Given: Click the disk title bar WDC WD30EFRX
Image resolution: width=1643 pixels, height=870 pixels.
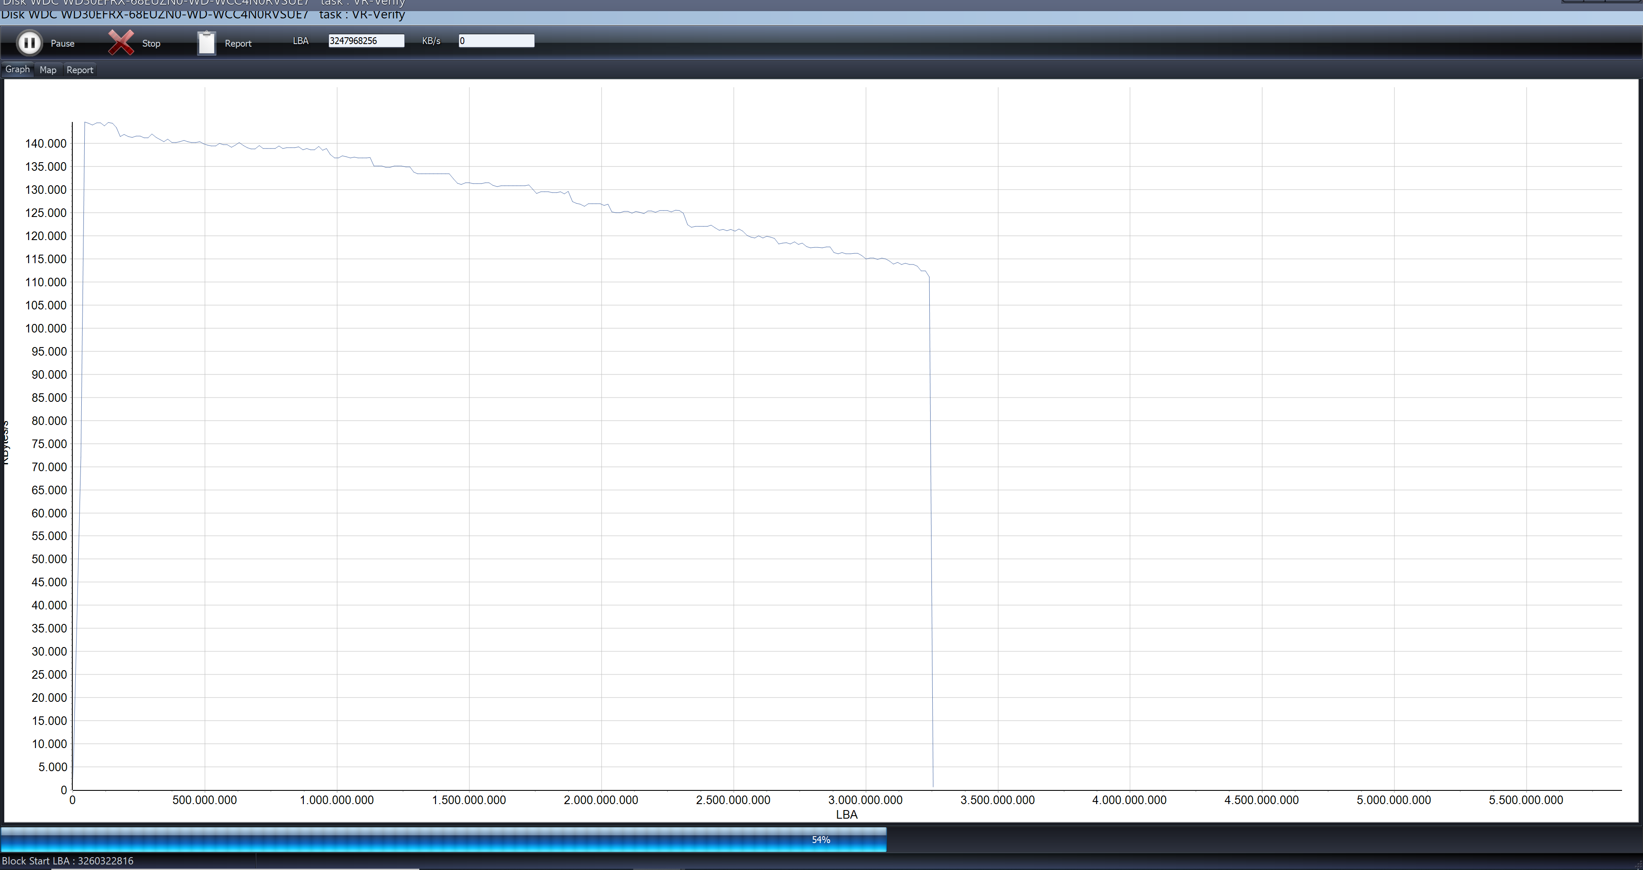Looking at the screenshot, I should [x=203, y=15].
